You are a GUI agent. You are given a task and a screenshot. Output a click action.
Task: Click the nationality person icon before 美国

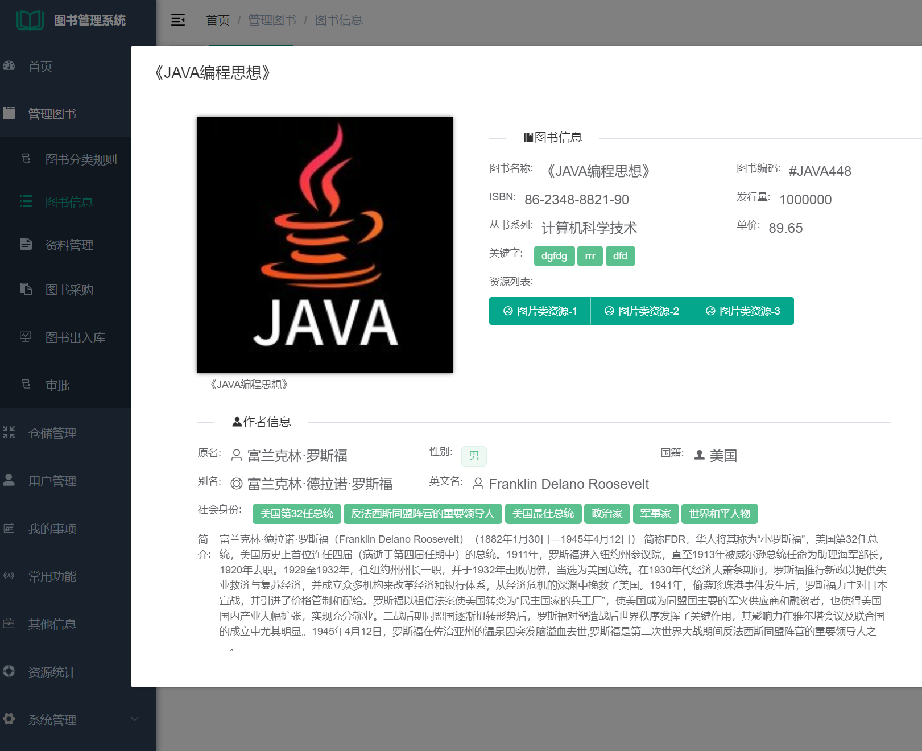pyautogui.click(x=700, y=455)
